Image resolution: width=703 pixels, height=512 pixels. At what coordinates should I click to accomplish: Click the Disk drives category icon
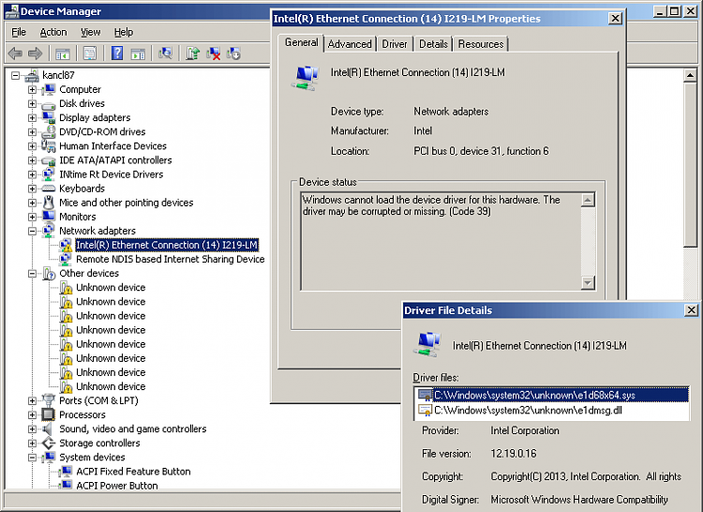pyautogui.click(x=49, y=104)
